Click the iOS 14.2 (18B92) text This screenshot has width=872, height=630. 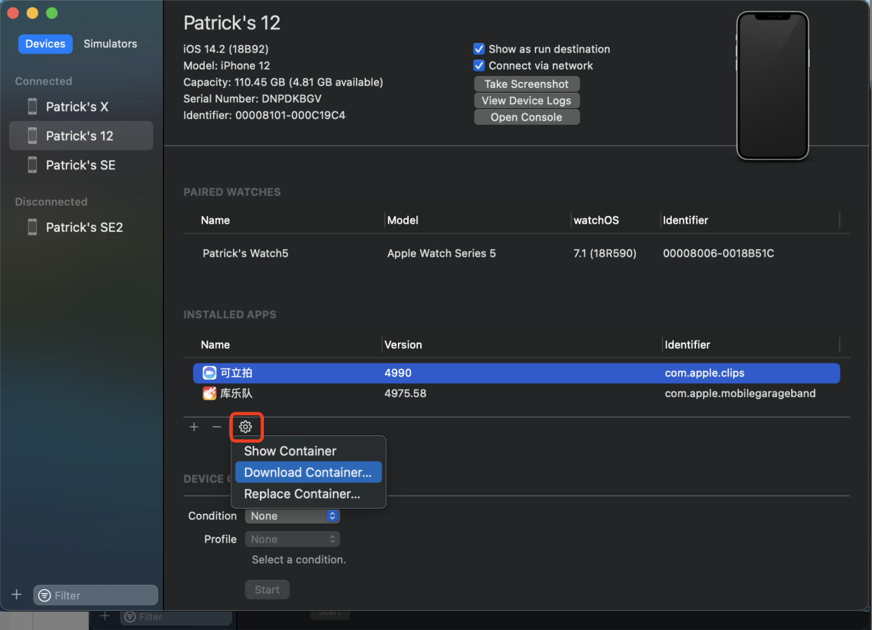pyautogui.click(x=226, y=49)
